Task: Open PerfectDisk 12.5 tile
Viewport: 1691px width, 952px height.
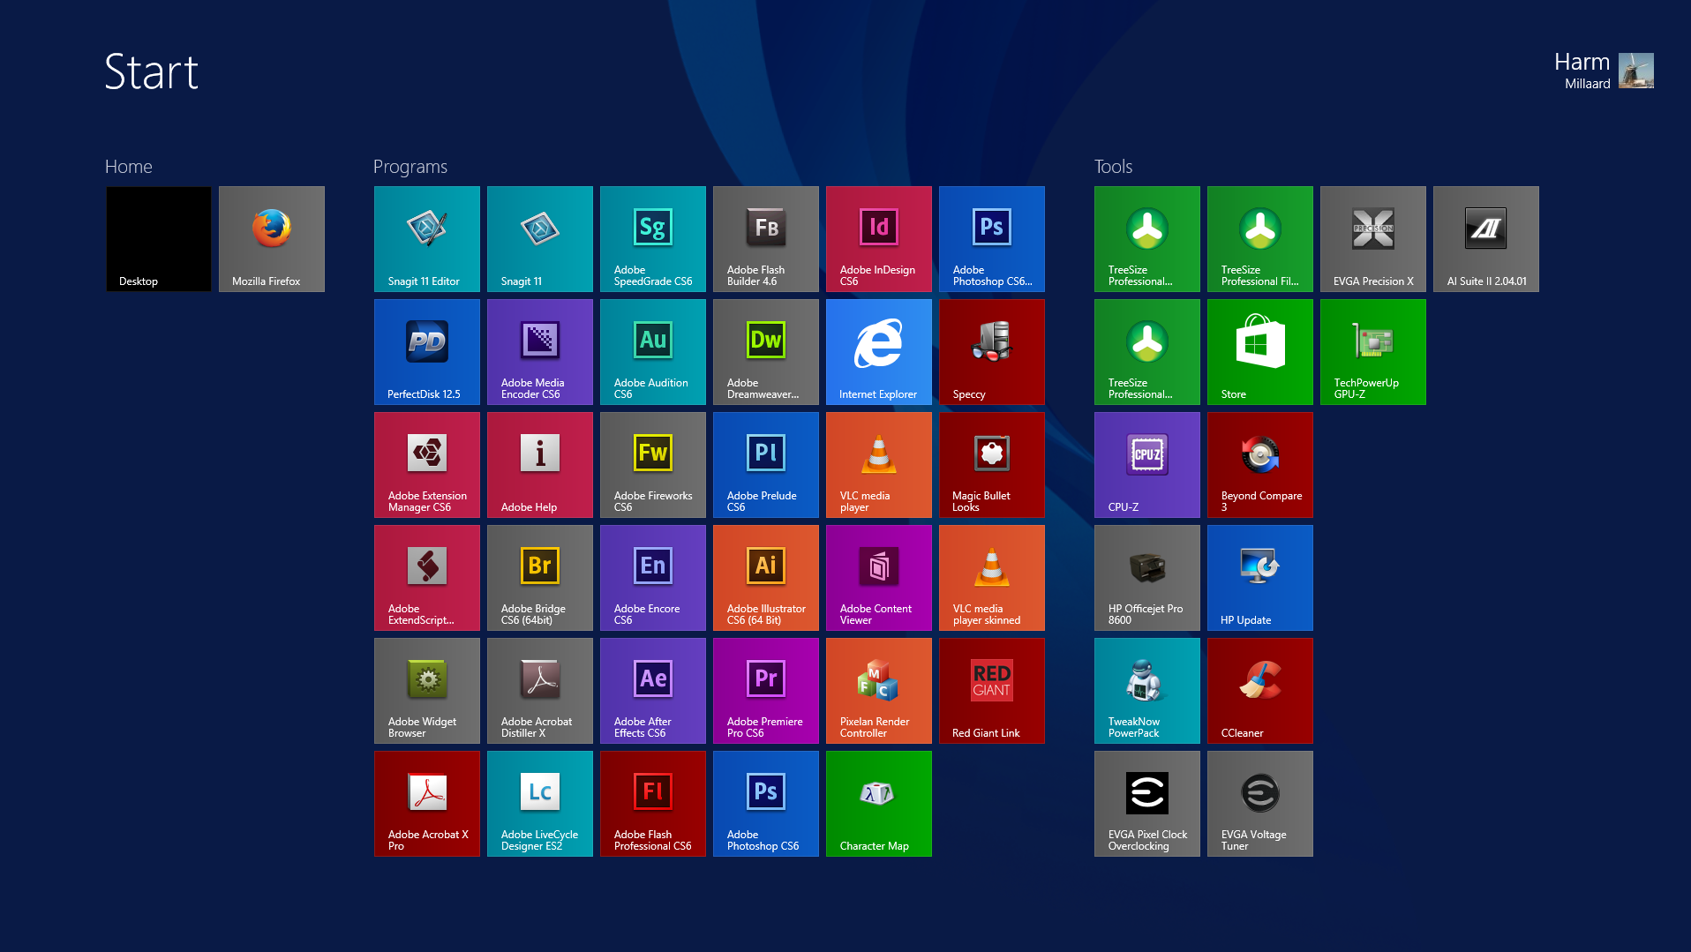Action: [x=427, y=352]
